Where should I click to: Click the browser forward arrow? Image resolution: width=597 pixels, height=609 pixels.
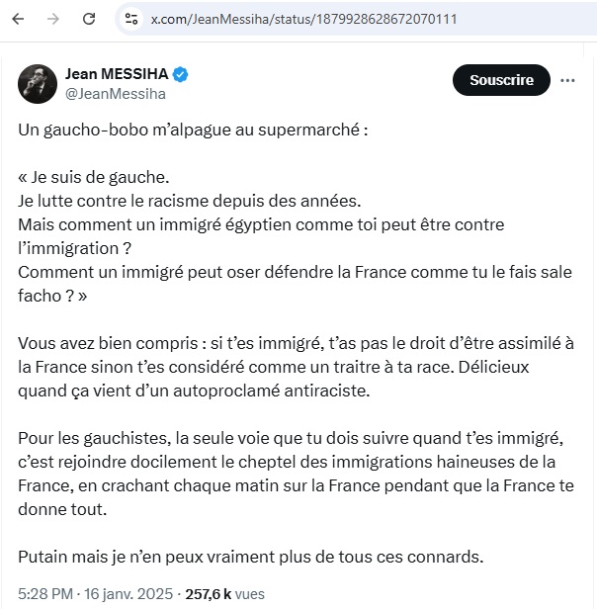pyautogui.click(x=52, y=19)
